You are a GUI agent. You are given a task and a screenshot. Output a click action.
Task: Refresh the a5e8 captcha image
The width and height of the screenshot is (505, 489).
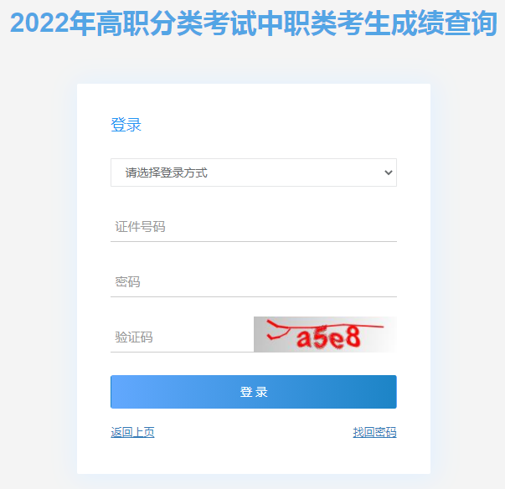325,334
